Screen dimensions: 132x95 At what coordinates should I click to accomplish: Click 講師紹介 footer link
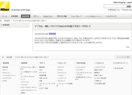(97, 73)
